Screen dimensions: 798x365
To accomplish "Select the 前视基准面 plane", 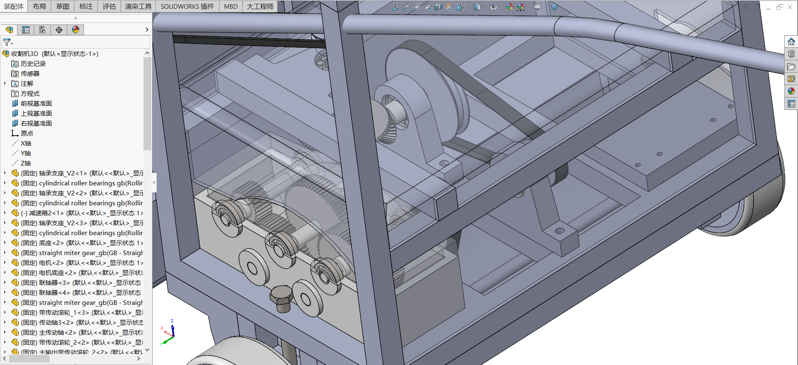I will tap(32, 103).
